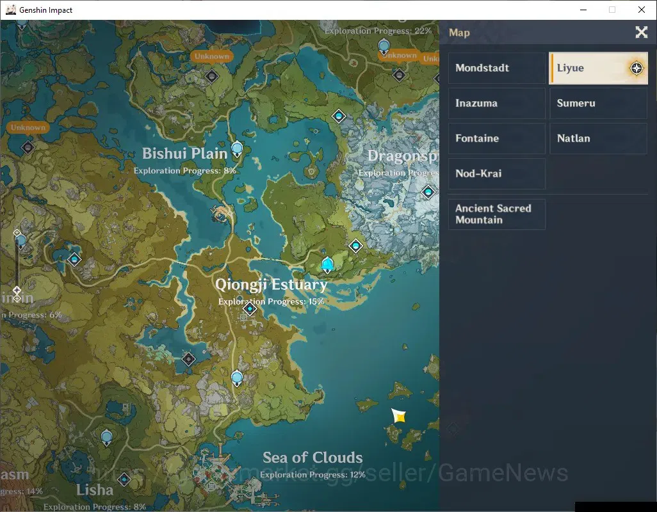Click the Lisha area label

(95, 490)
